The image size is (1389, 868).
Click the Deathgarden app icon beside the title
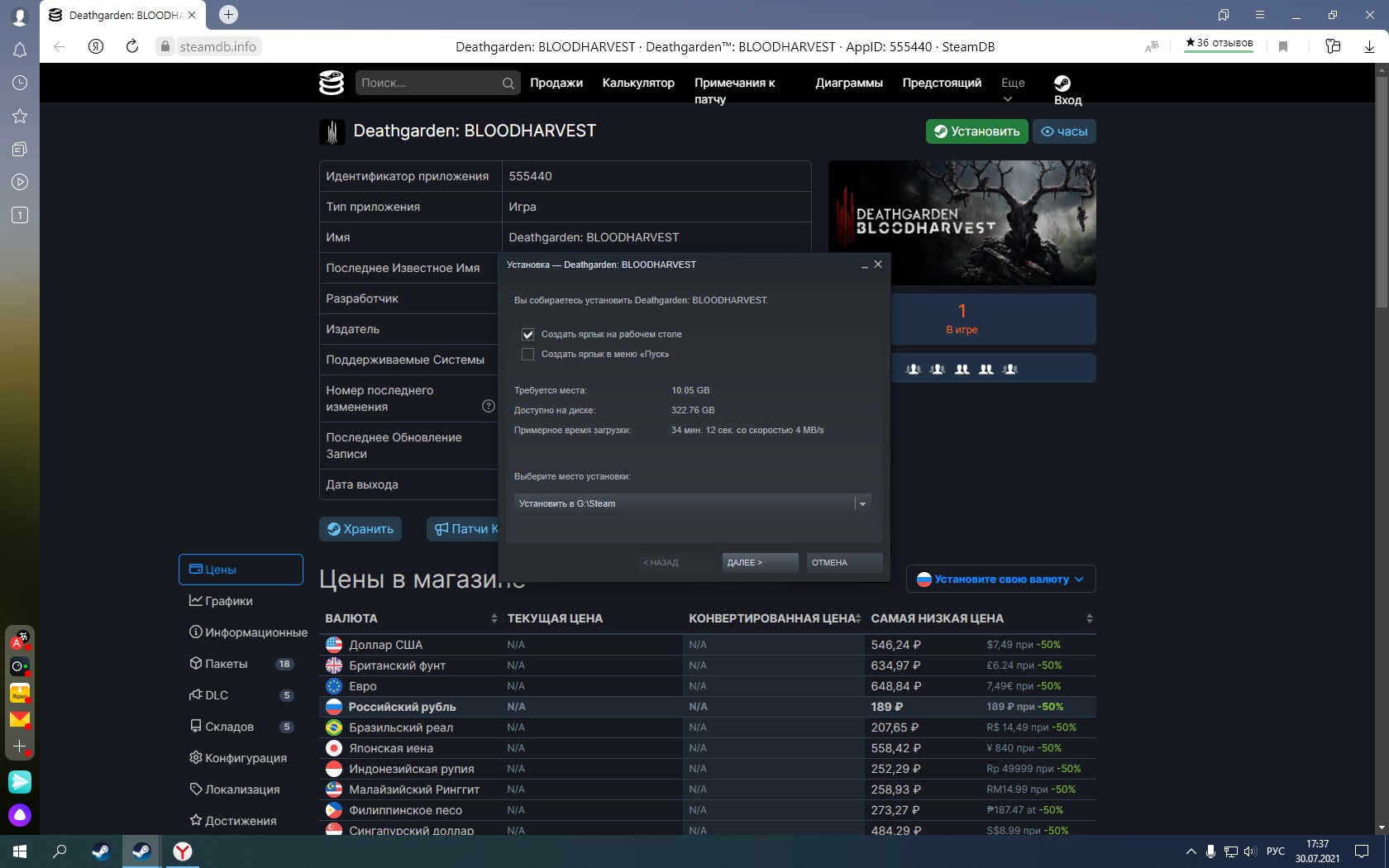332,131
